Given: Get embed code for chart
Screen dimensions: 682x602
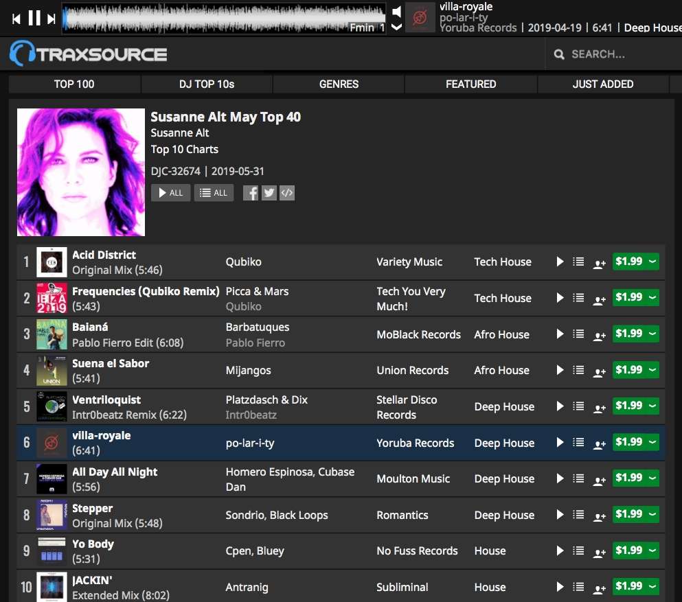Looking at the screenshot, I should click(287, 193).
